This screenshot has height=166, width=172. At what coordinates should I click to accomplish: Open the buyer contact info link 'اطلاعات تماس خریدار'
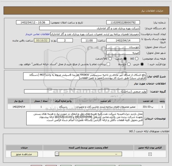click(x=38, y=34)
